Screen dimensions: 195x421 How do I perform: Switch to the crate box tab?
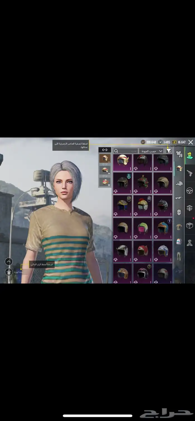190,226
